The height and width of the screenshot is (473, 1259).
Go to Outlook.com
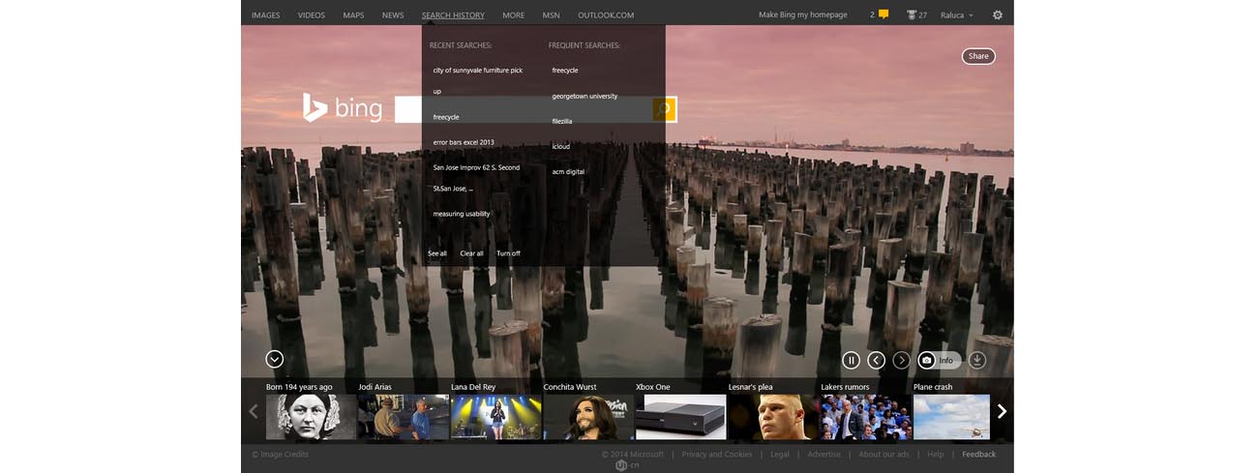606,15
